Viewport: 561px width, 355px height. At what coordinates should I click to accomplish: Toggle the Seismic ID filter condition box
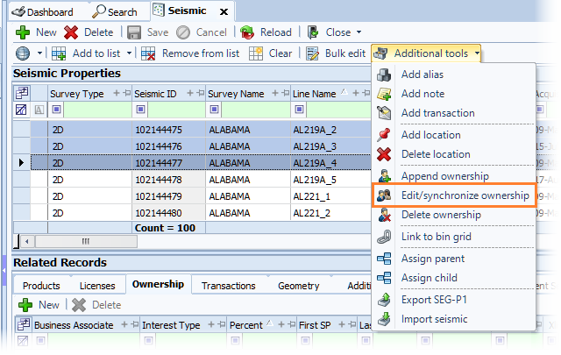tap(140, 110)
